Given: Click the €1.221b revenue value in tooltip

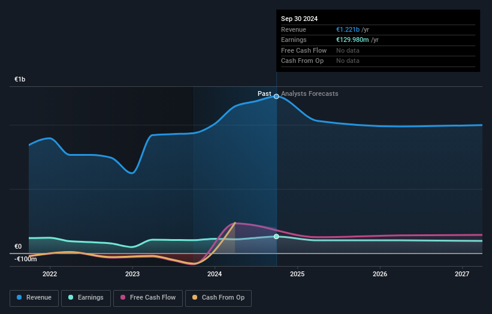Looking at the screenshot, I should 348,29.
